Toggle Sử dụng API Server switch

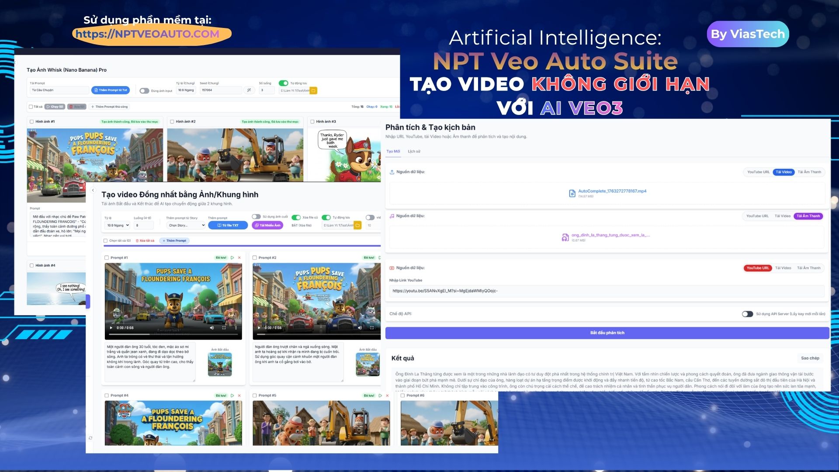tap(747, 314)
